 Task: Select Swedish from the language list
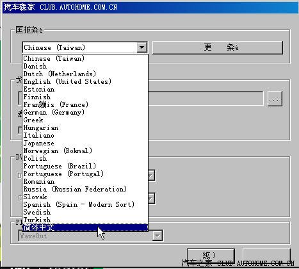85,212
